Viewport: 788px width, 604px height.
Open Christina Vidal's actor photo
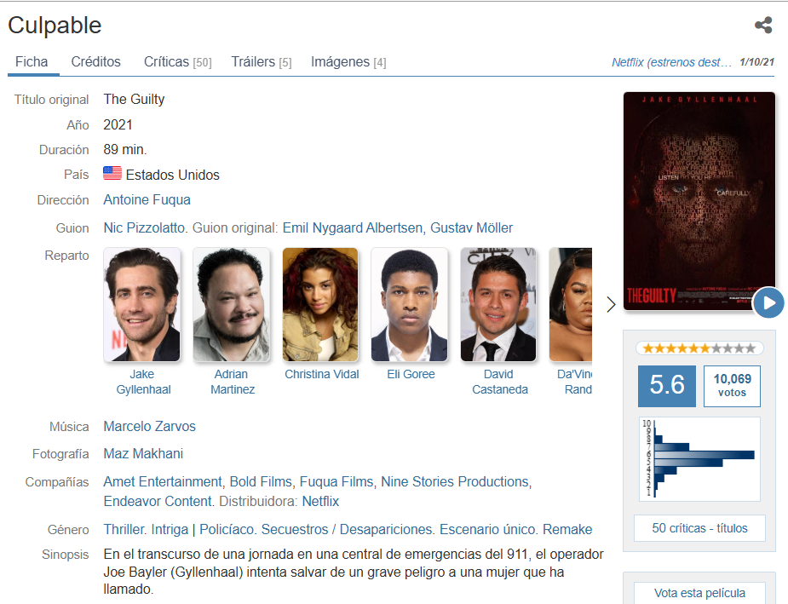(320, 304)
